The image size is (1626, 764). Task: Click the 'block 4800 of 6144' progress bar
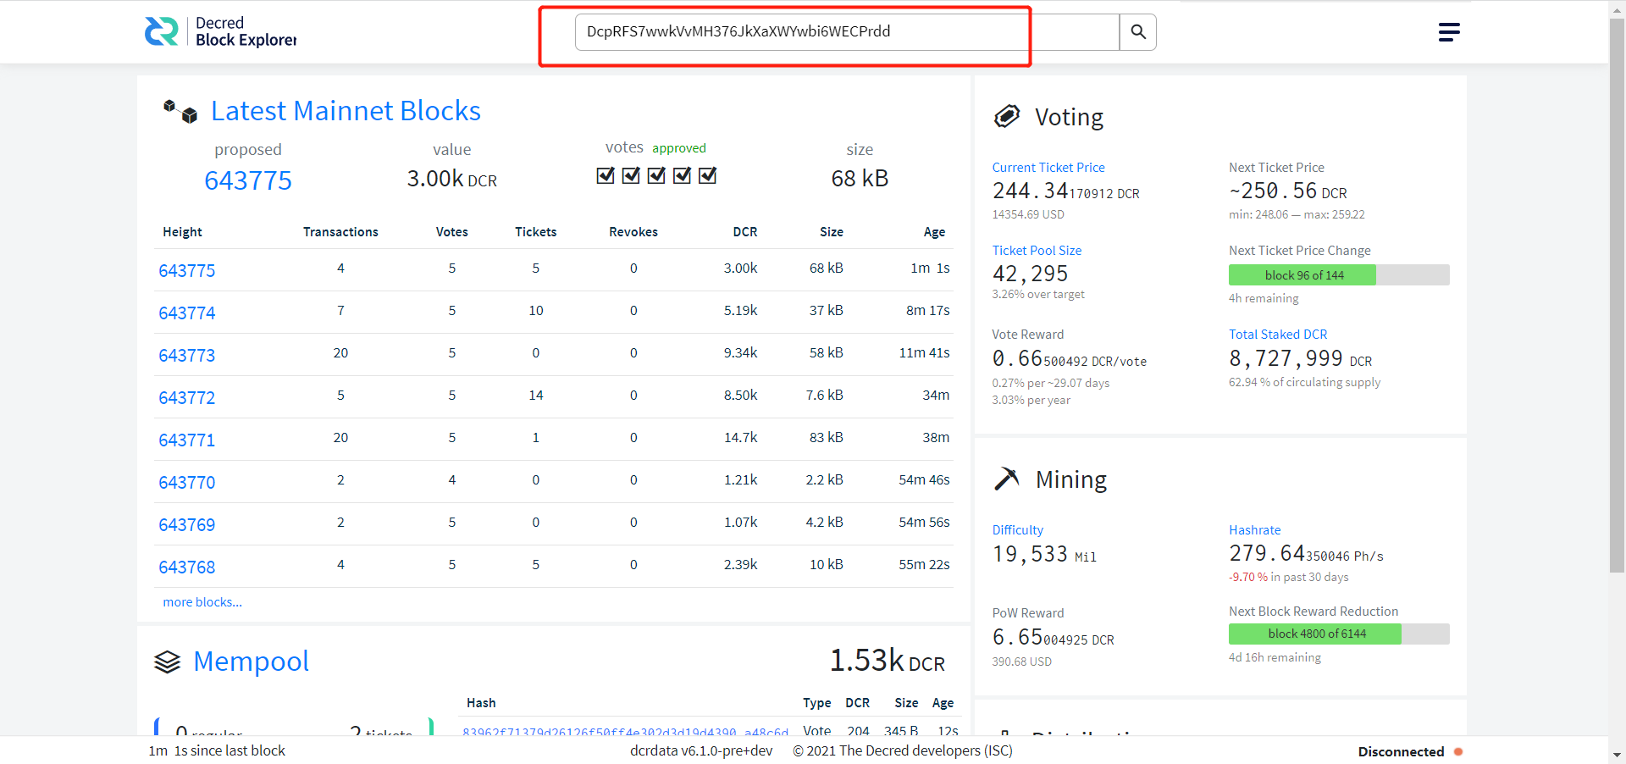[1338, 634]
